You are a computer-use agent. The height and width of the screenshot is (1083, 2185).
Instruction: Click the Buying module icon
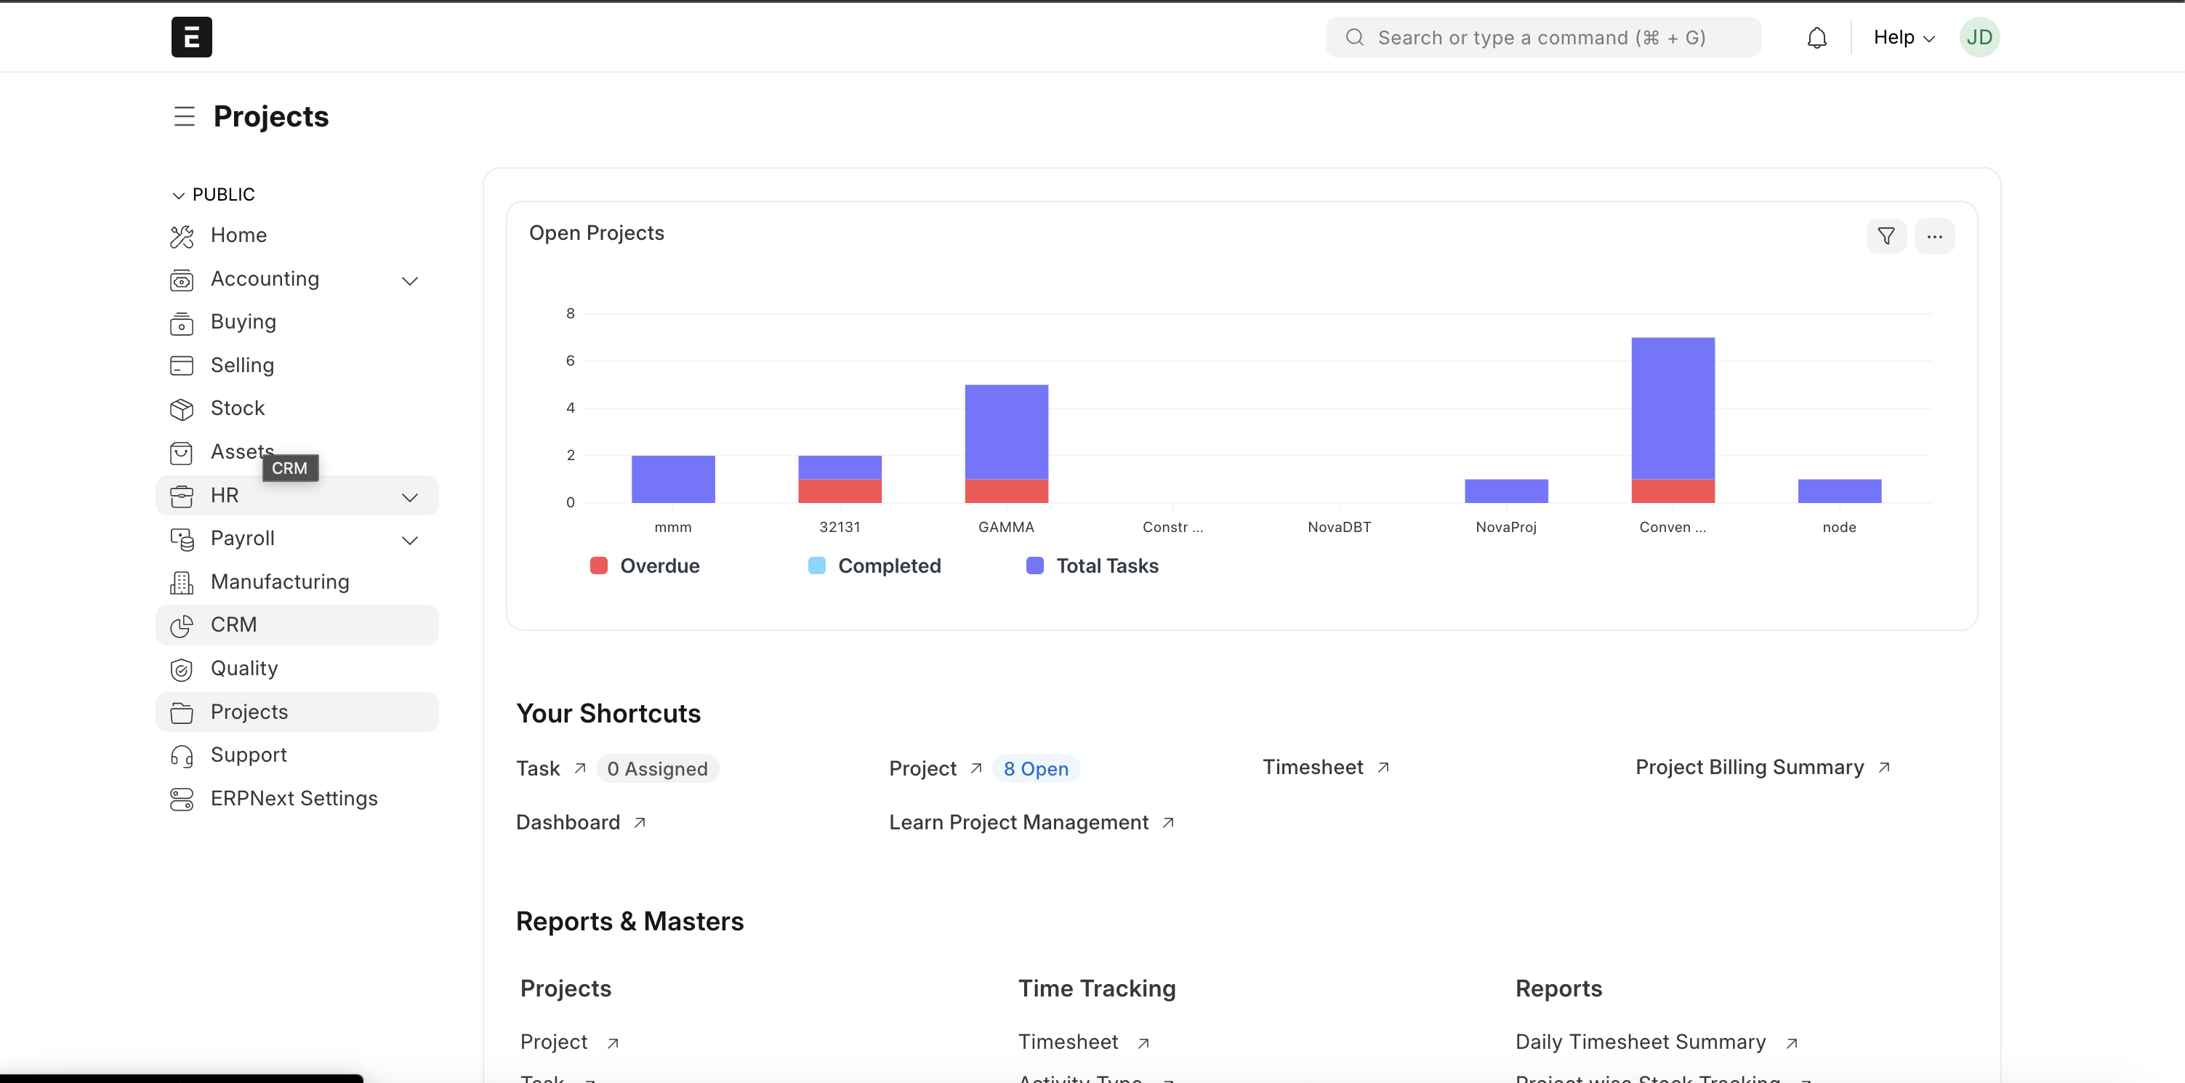182,322
